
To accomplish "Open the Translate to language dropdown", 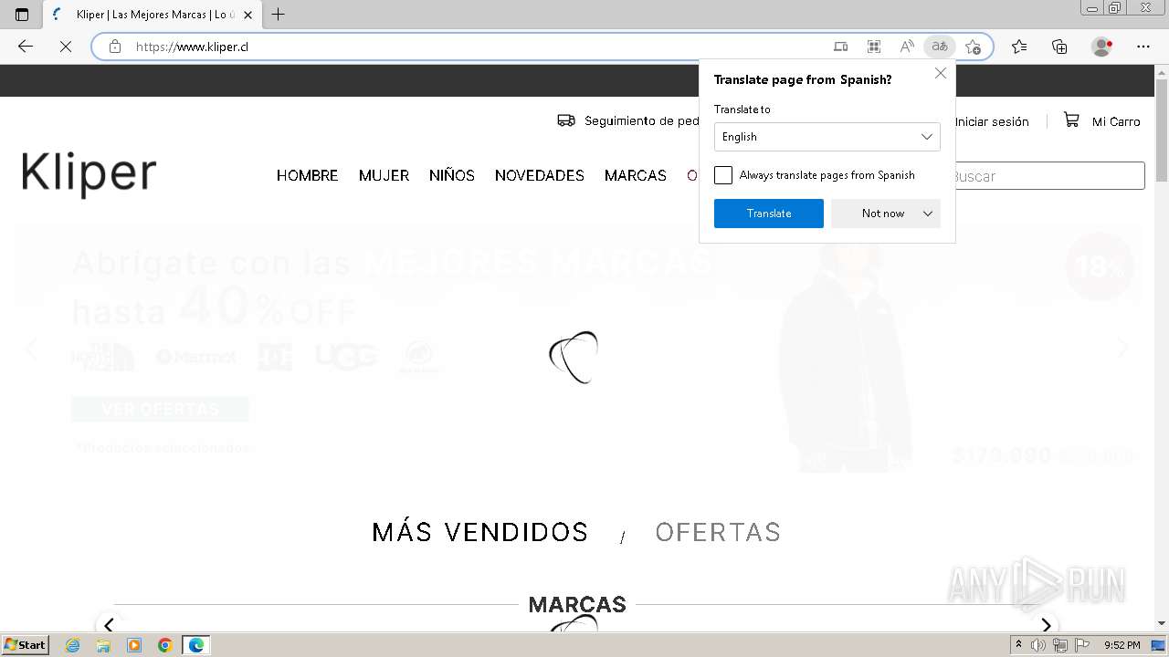I will [827, 137].
